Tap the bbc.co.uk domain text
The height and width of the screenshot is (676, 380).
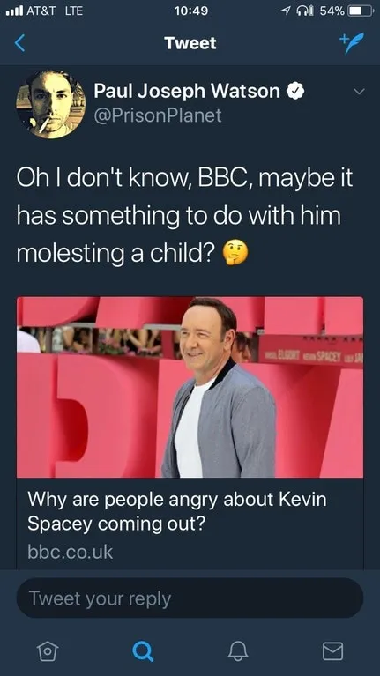pos(70,552)
